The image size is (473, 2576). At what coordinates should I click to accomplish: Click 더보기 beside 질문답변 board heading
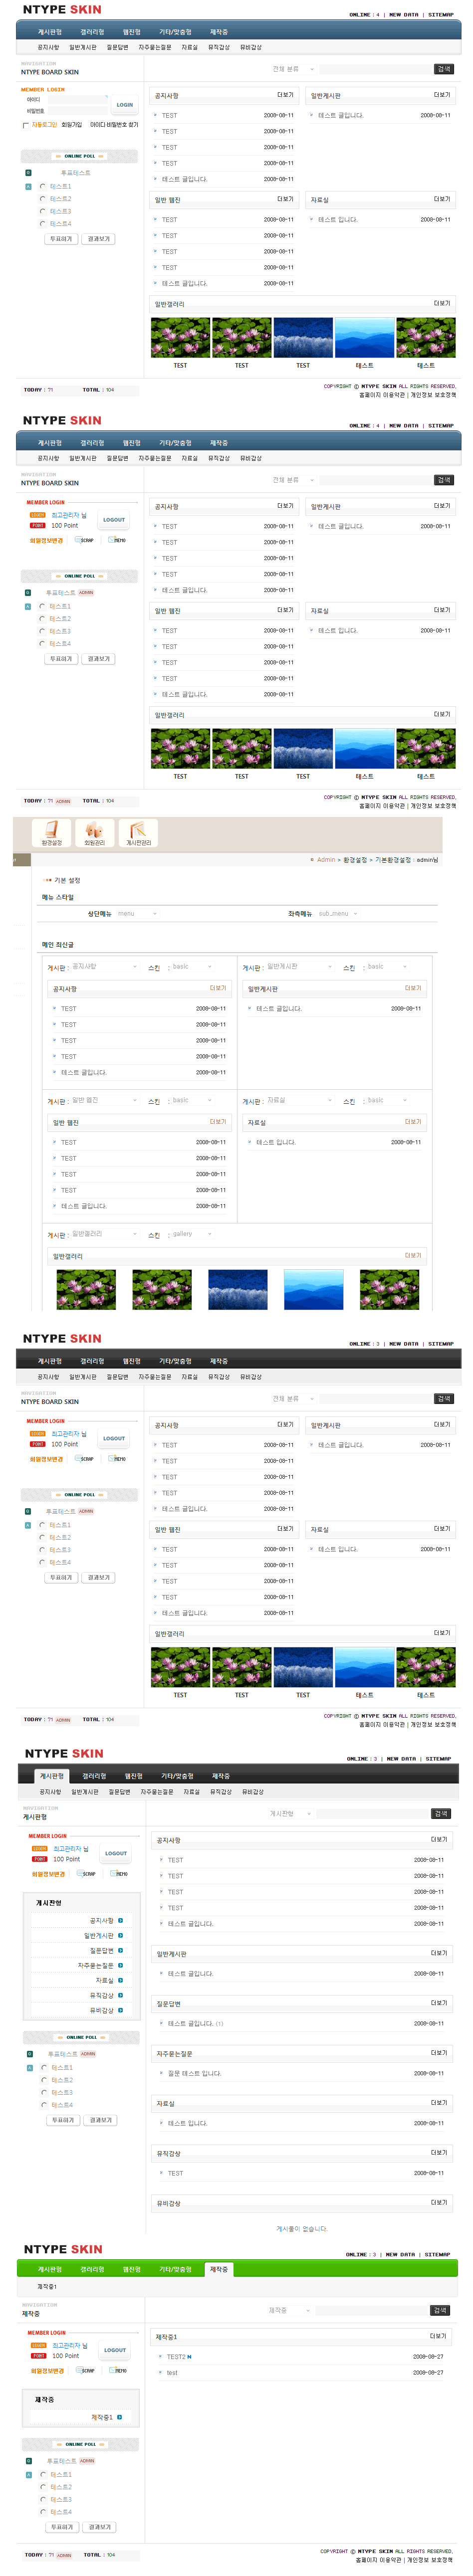tap(439, 2003)
